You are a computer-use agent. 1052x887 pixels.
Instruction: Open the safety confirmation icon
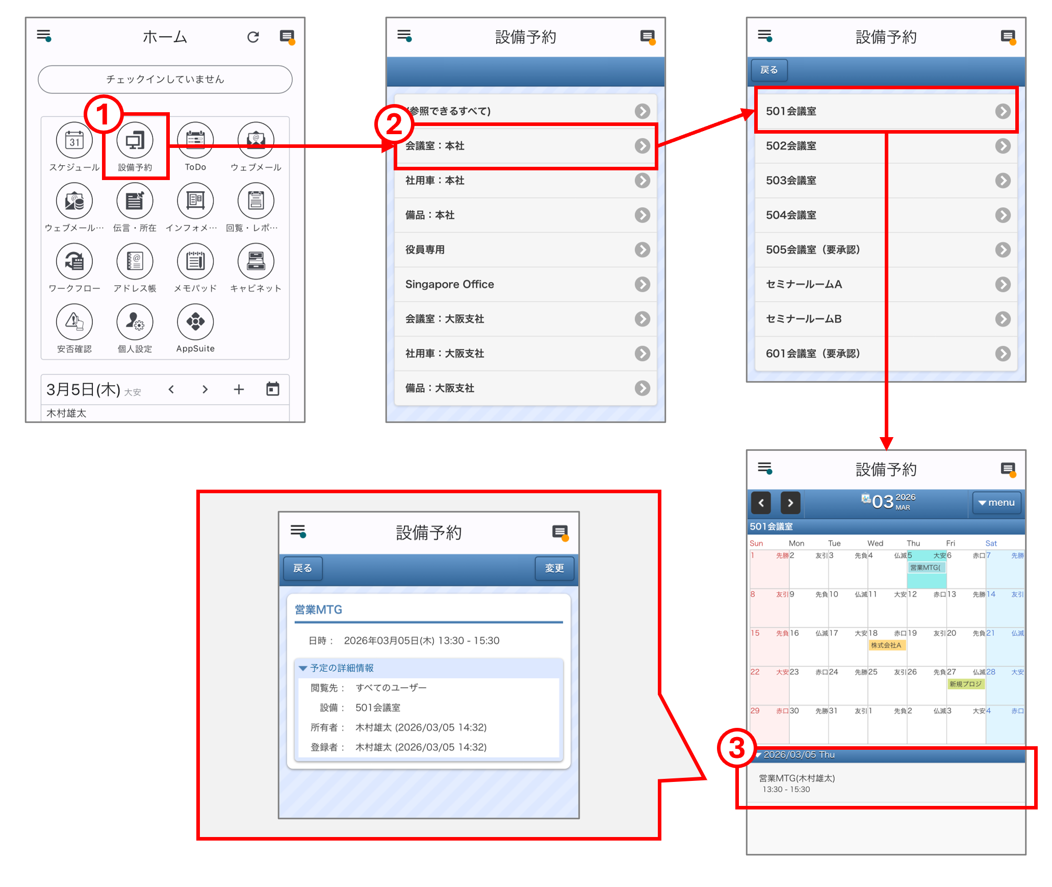[74, 322]
